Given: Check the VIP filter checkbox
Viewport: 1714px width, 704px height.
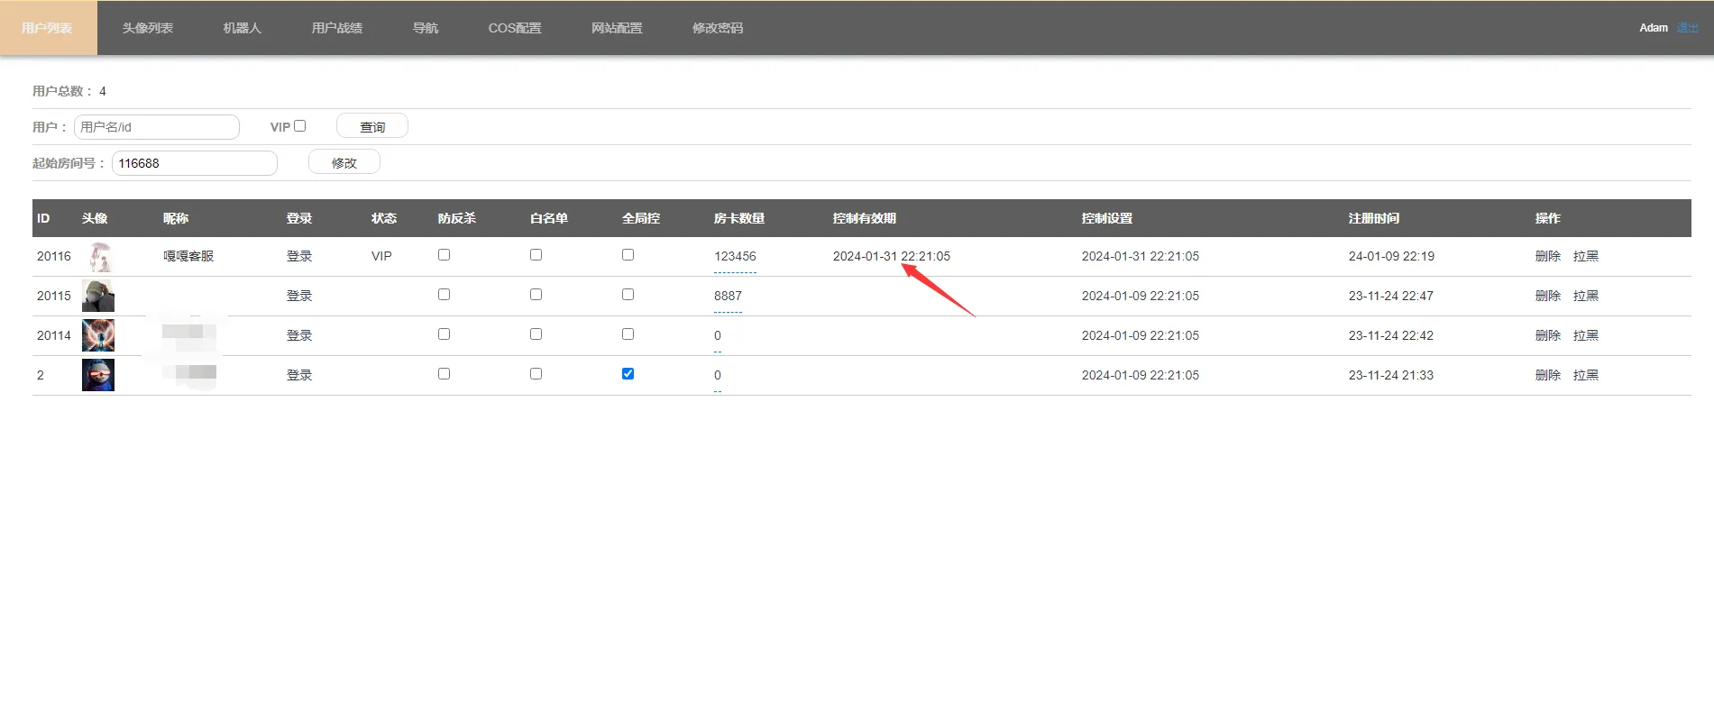Looking at the screenshot, I should point(300,126).
